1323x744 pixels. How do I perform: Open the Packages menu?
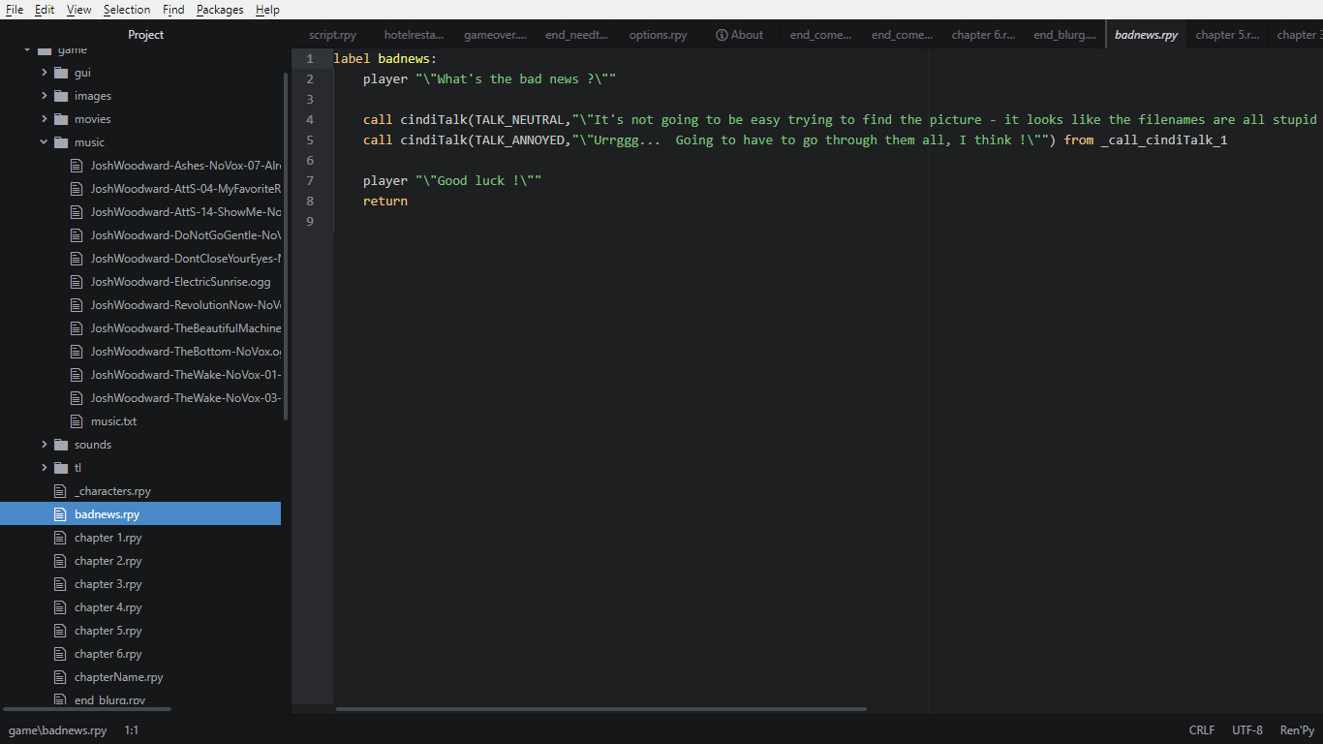(219, 10)
